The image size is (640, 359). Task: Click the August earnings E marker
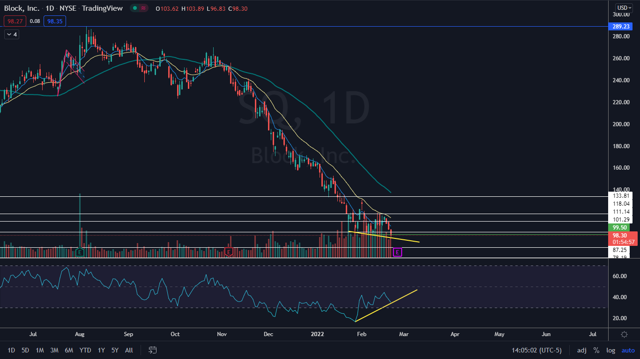coord(80,252)
